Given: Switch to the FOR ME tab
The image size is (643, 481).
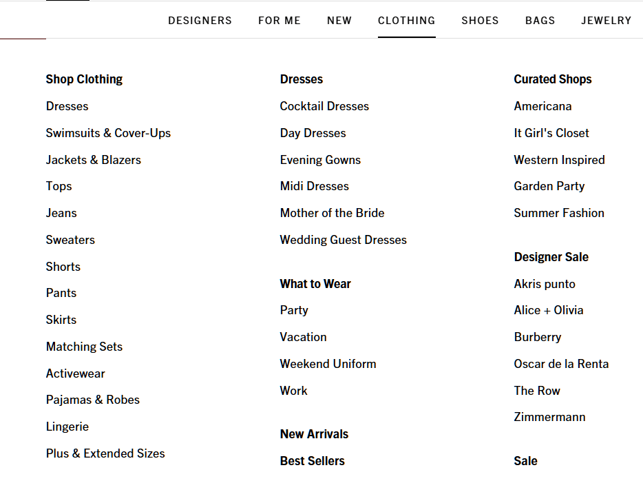Looking at the screenshot, I should (x=279, y=21).
